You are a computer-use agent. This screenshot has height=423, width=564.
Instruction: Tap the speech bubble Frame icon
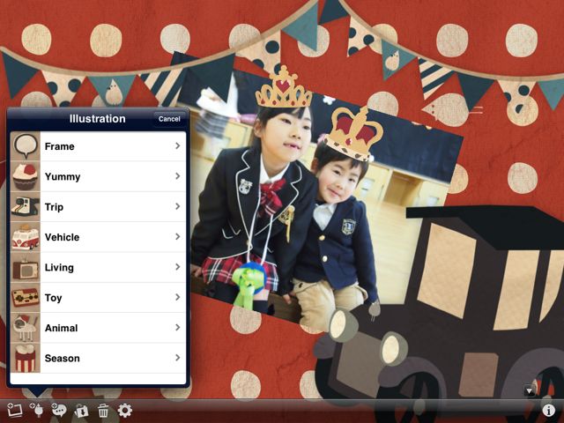tap(26, 146)
